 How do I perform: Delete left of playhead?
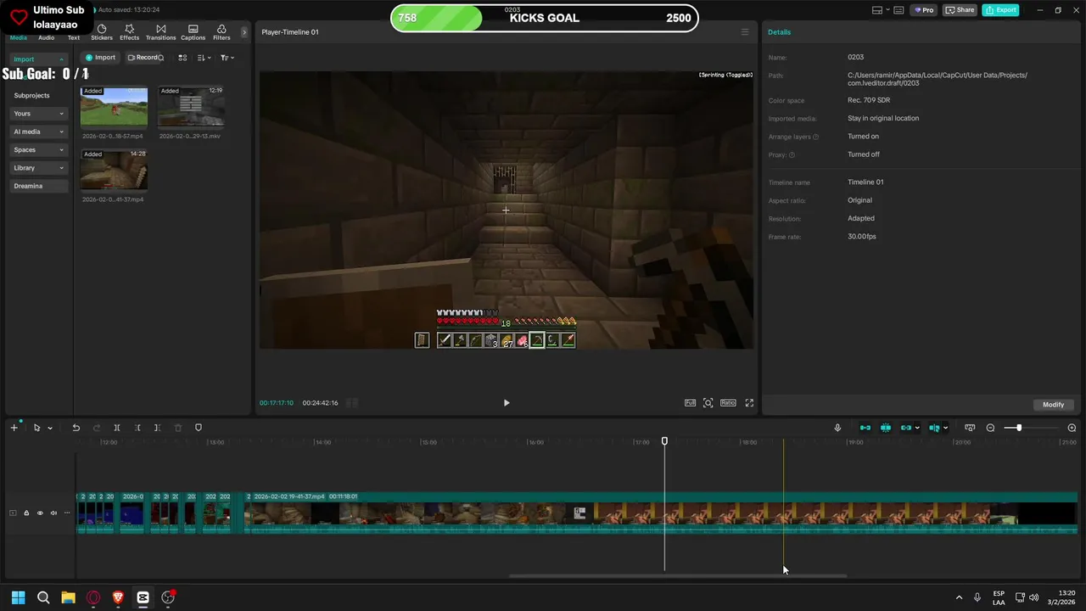[137, 428]
